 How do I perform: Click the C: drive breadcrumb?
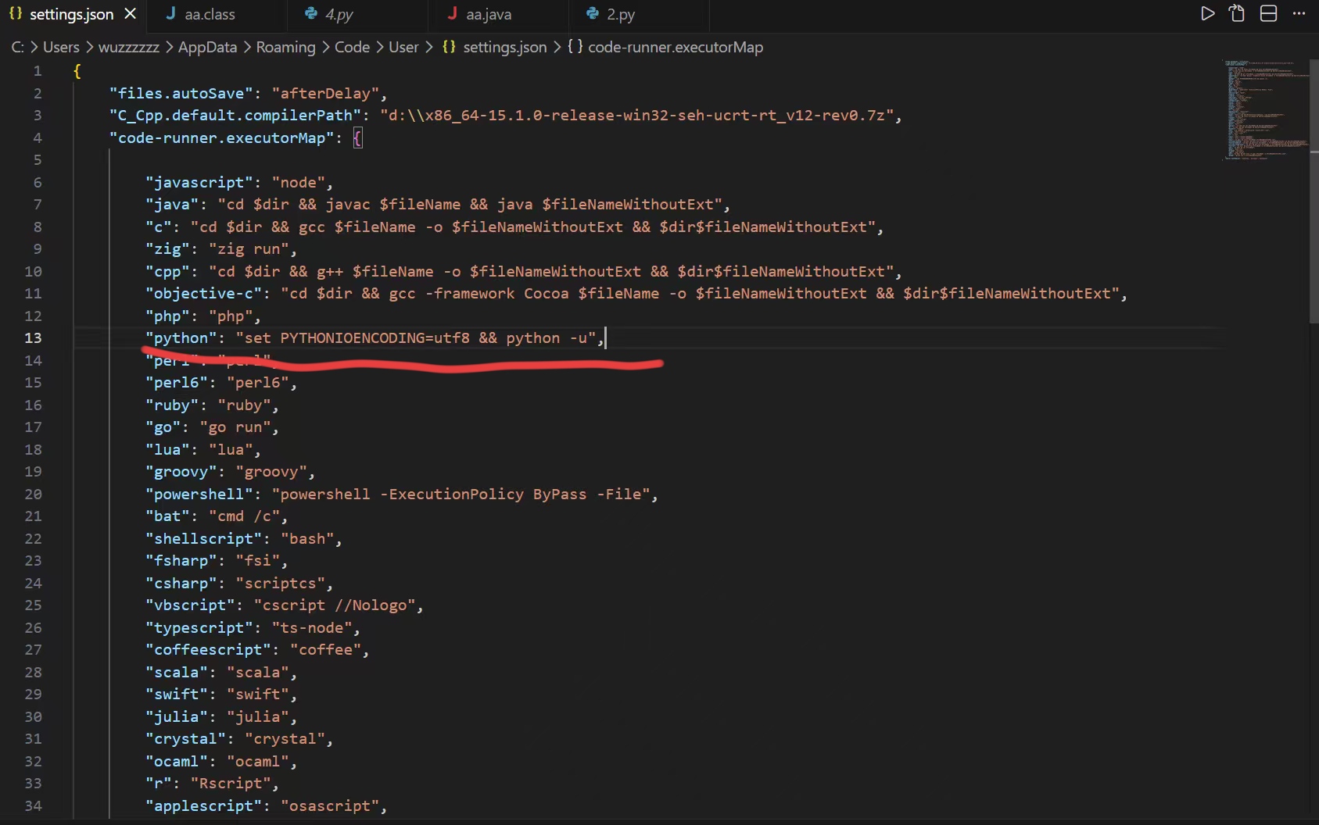click(17, 47)
